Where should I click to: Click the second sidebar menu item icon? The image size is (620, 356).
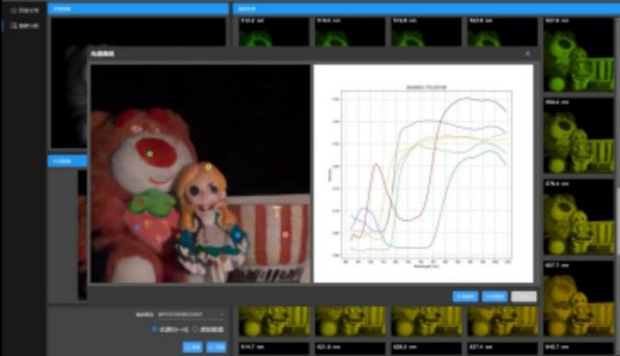click(x=13, y=26)
